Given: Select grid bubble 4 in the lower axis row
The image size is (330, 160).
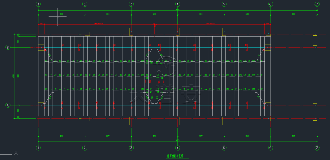Looking at the screenshot, I should (178, 148).
